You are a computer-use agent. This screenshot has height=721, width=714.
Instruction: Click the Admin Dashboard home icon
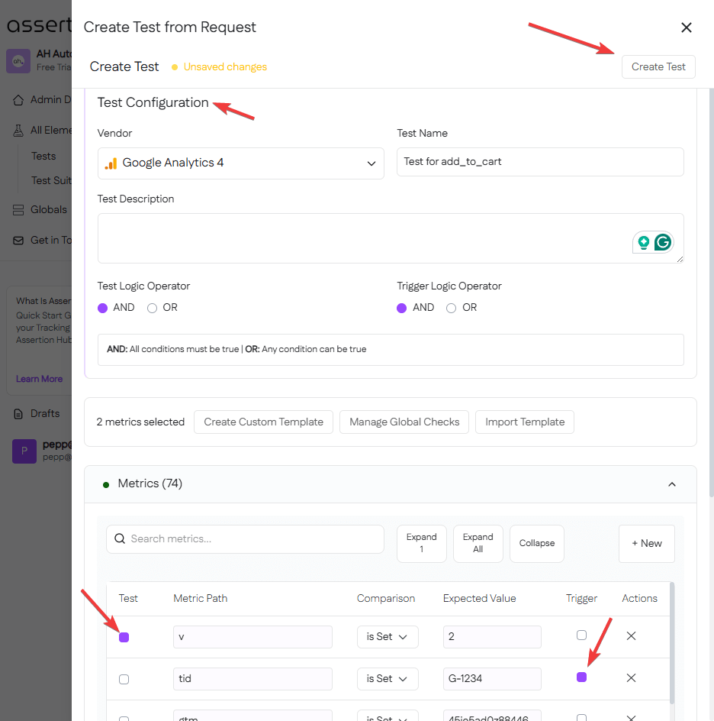tap(18, 100)
